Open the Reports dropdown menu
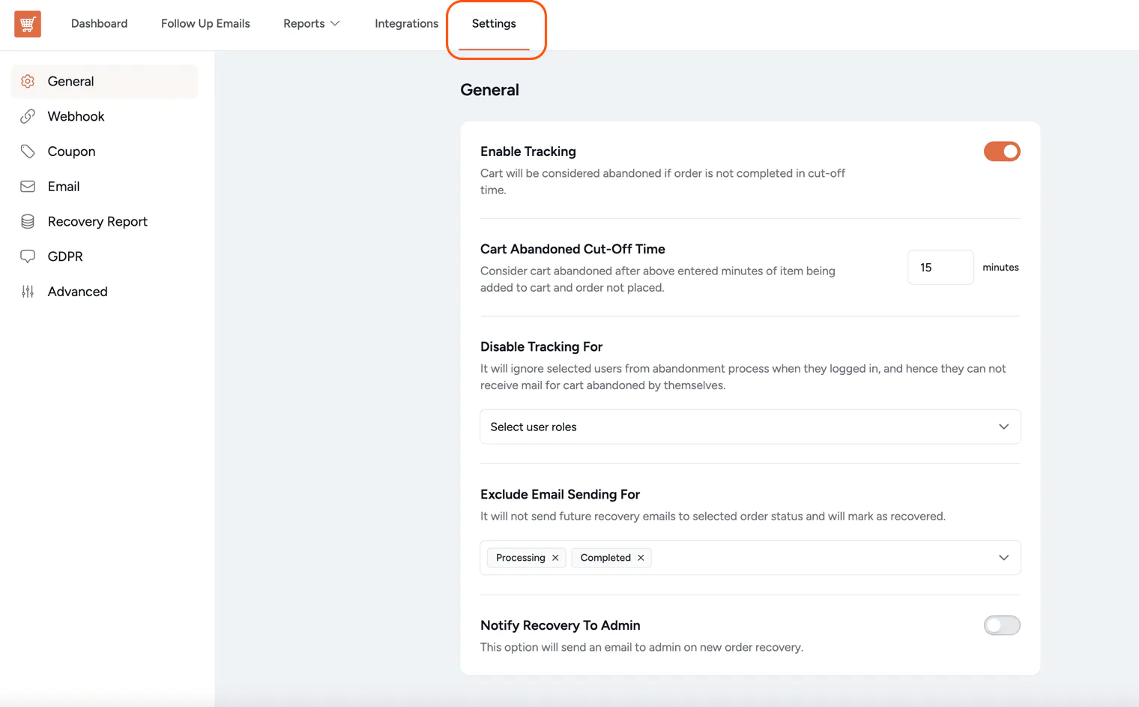The height and width of the screenshot is (707, 1139). (311, 23)
